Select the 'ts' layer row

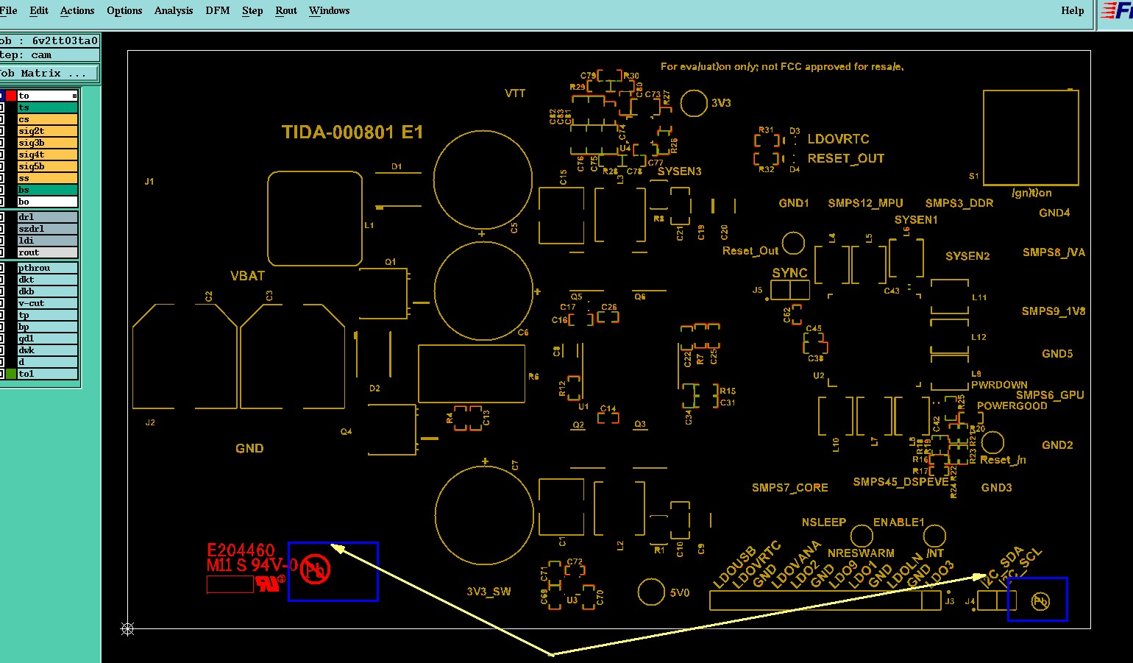(x=47, y=107)
